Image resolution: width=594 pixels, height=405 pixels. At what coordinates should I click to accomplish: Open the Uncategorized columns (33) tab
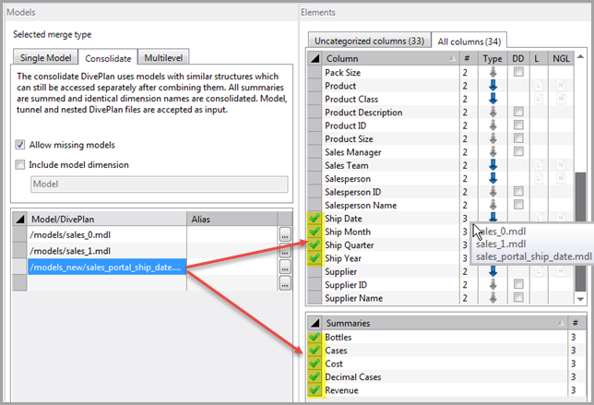[369, 41]
